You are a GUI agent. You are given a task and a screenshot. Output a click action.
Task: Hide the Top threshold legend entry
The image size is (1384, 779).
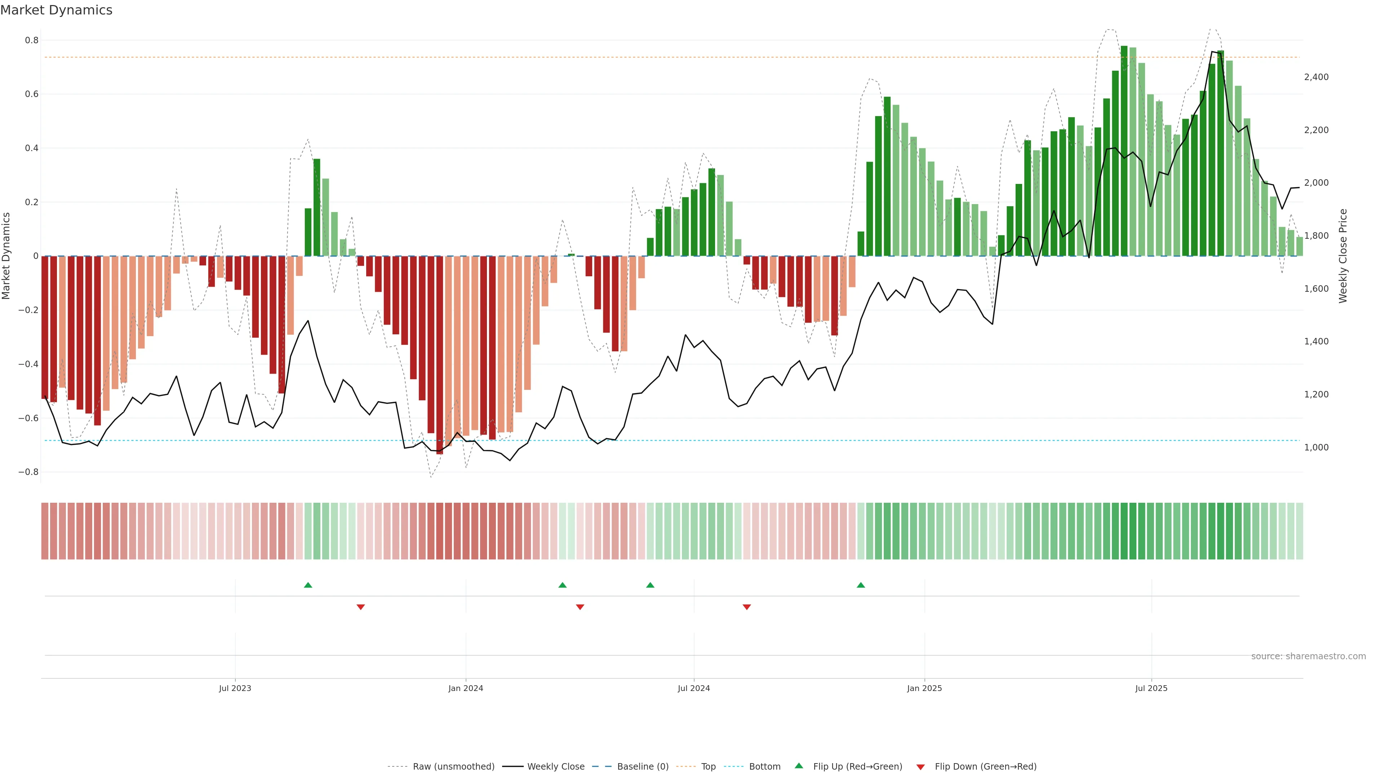point(708,767)
